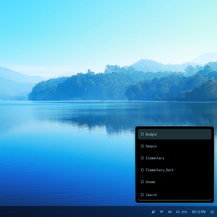Click the 21% battery percentage text
Screen dimensions: 217x217
(x=184, y=212)
